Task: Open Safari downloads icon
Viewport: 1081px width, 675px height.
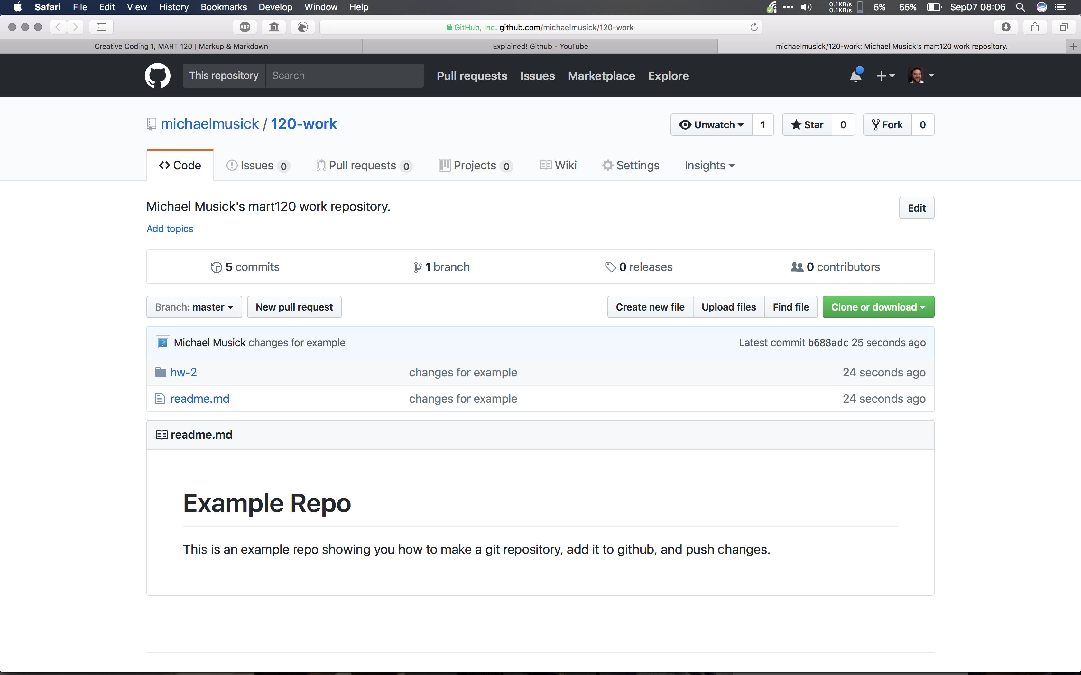Action: 1006,27
